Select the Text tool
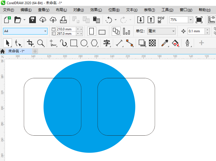The image size is (216, 161). click(x=107, y=43)
